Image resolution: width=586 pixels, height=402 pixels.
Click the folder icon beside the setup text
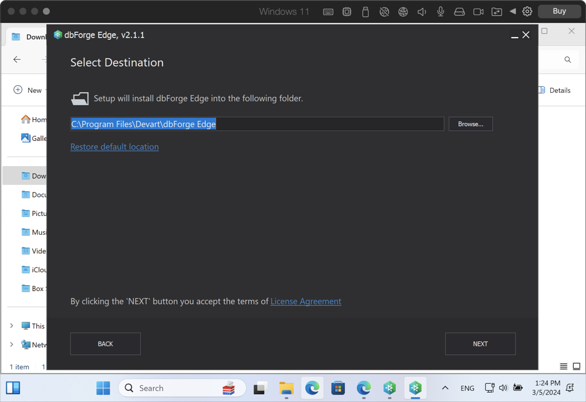pyautogui.click(x=80, y=99)
